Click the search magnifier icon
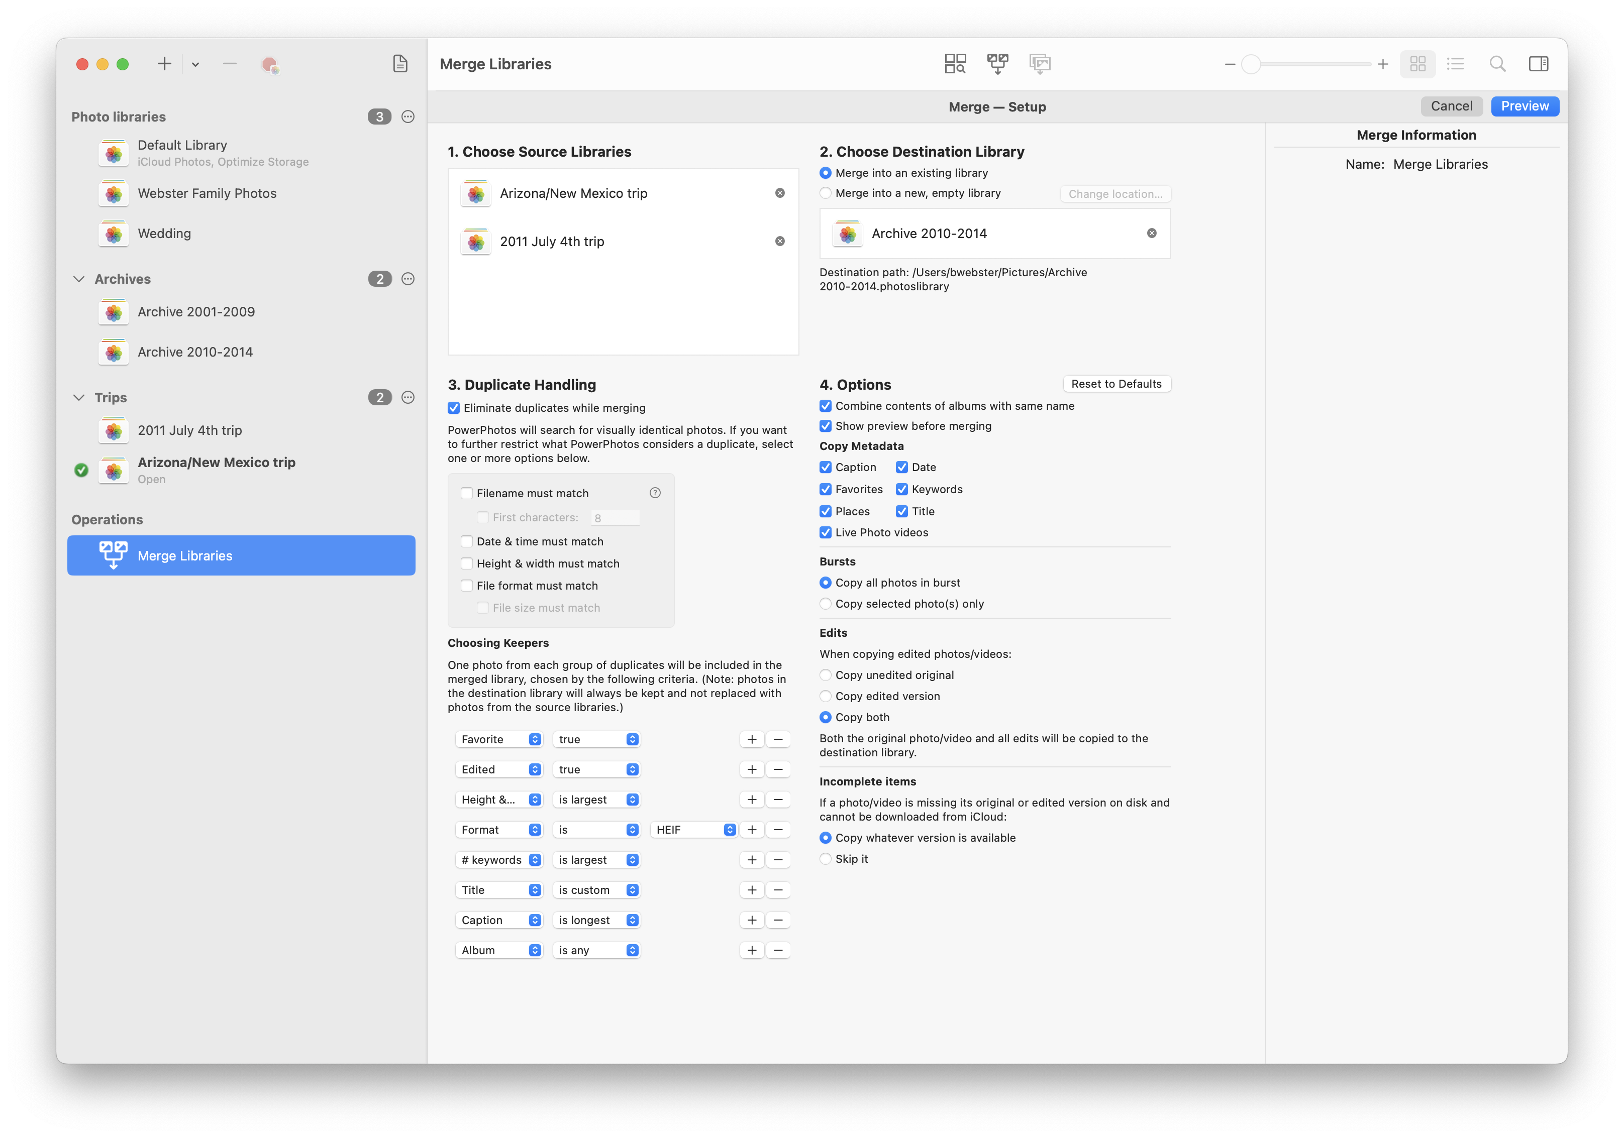 pyautogui.click(x=1497, y=64)
